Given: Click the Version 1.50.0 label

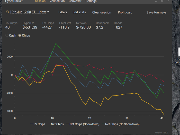Looking at the screenshot, I should 161,133.
